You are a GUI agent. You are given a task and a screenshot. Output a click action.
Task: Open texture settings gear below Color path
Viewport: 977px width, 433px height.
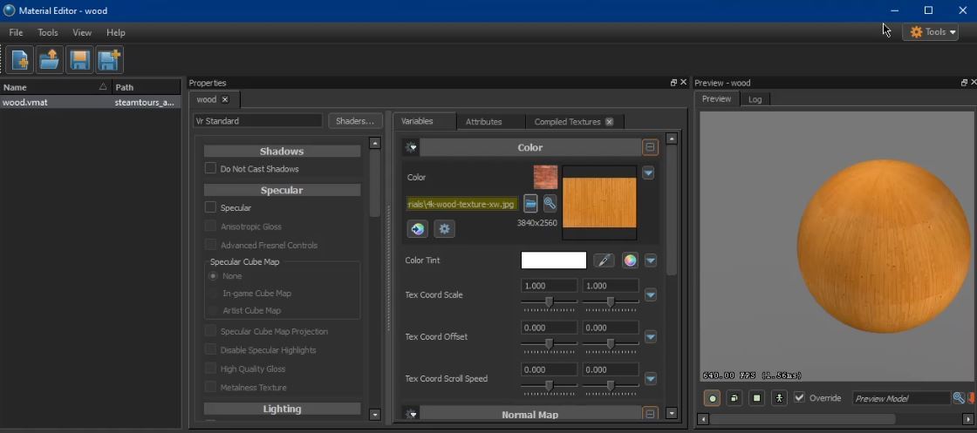444,229
